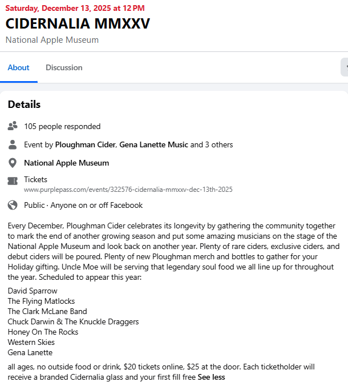Click the ticket icon
The image size is (348, 386).
pyautogui.click(x=13, y=181)
